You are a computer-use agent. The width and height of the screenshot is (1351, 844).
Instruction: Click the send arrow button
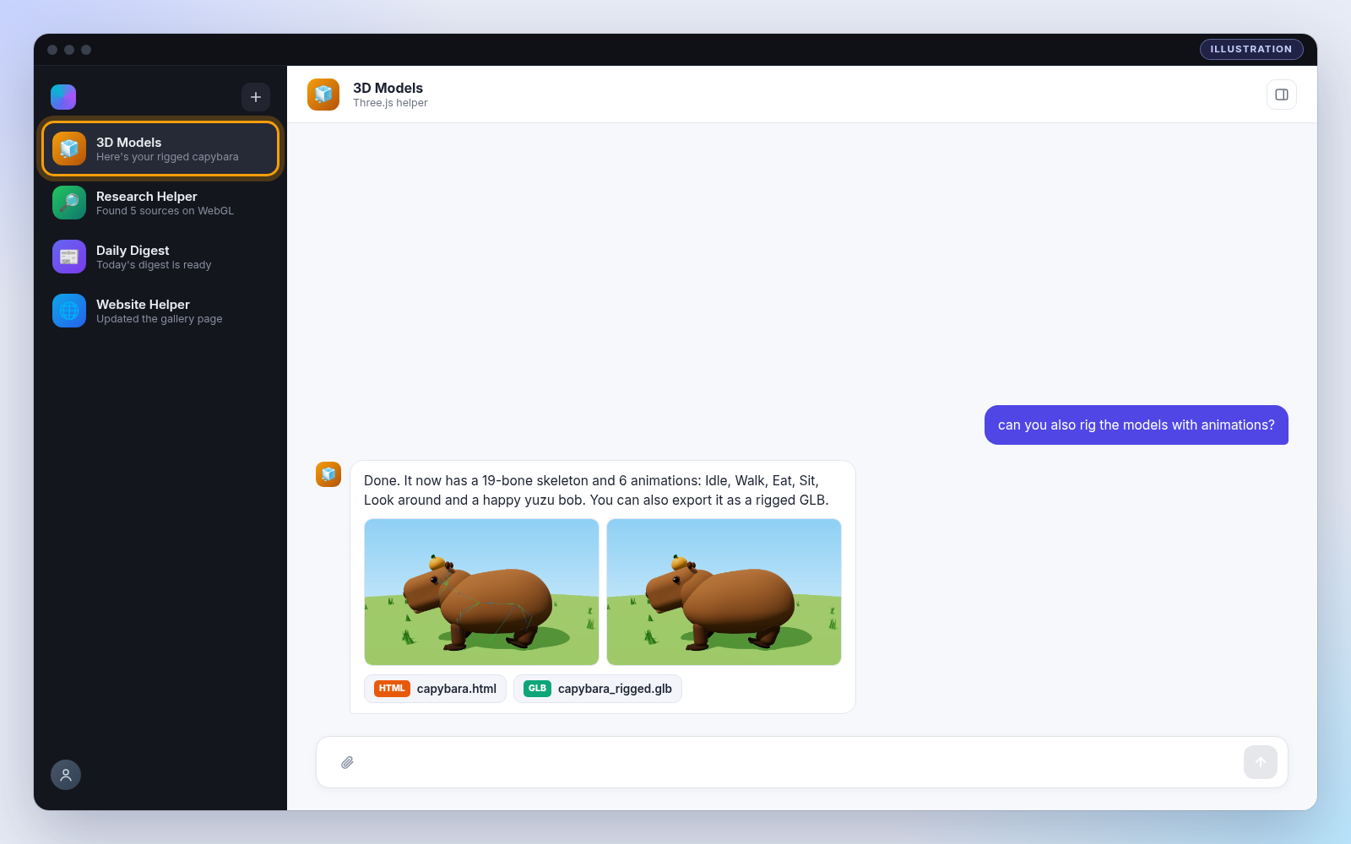1261,762
